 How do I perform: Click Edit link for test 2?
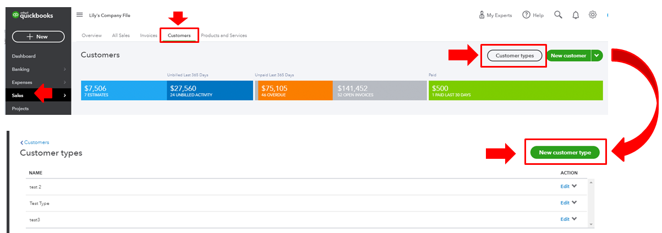pyautogui.click(x=565, y=186)
